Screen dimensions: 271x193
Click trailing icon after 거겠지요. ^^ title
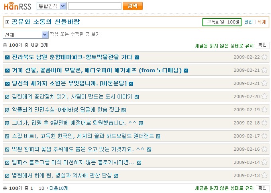tap(149, 150)
